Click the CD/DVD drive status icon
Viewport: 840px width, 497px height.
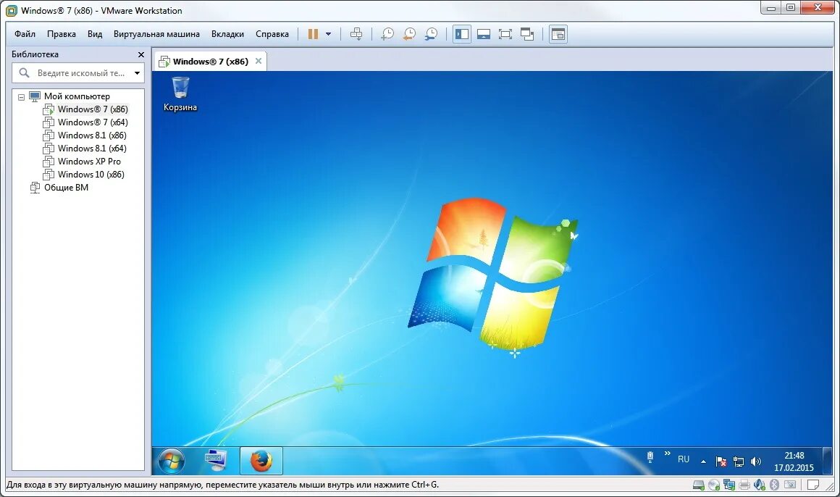coord(713,485)
